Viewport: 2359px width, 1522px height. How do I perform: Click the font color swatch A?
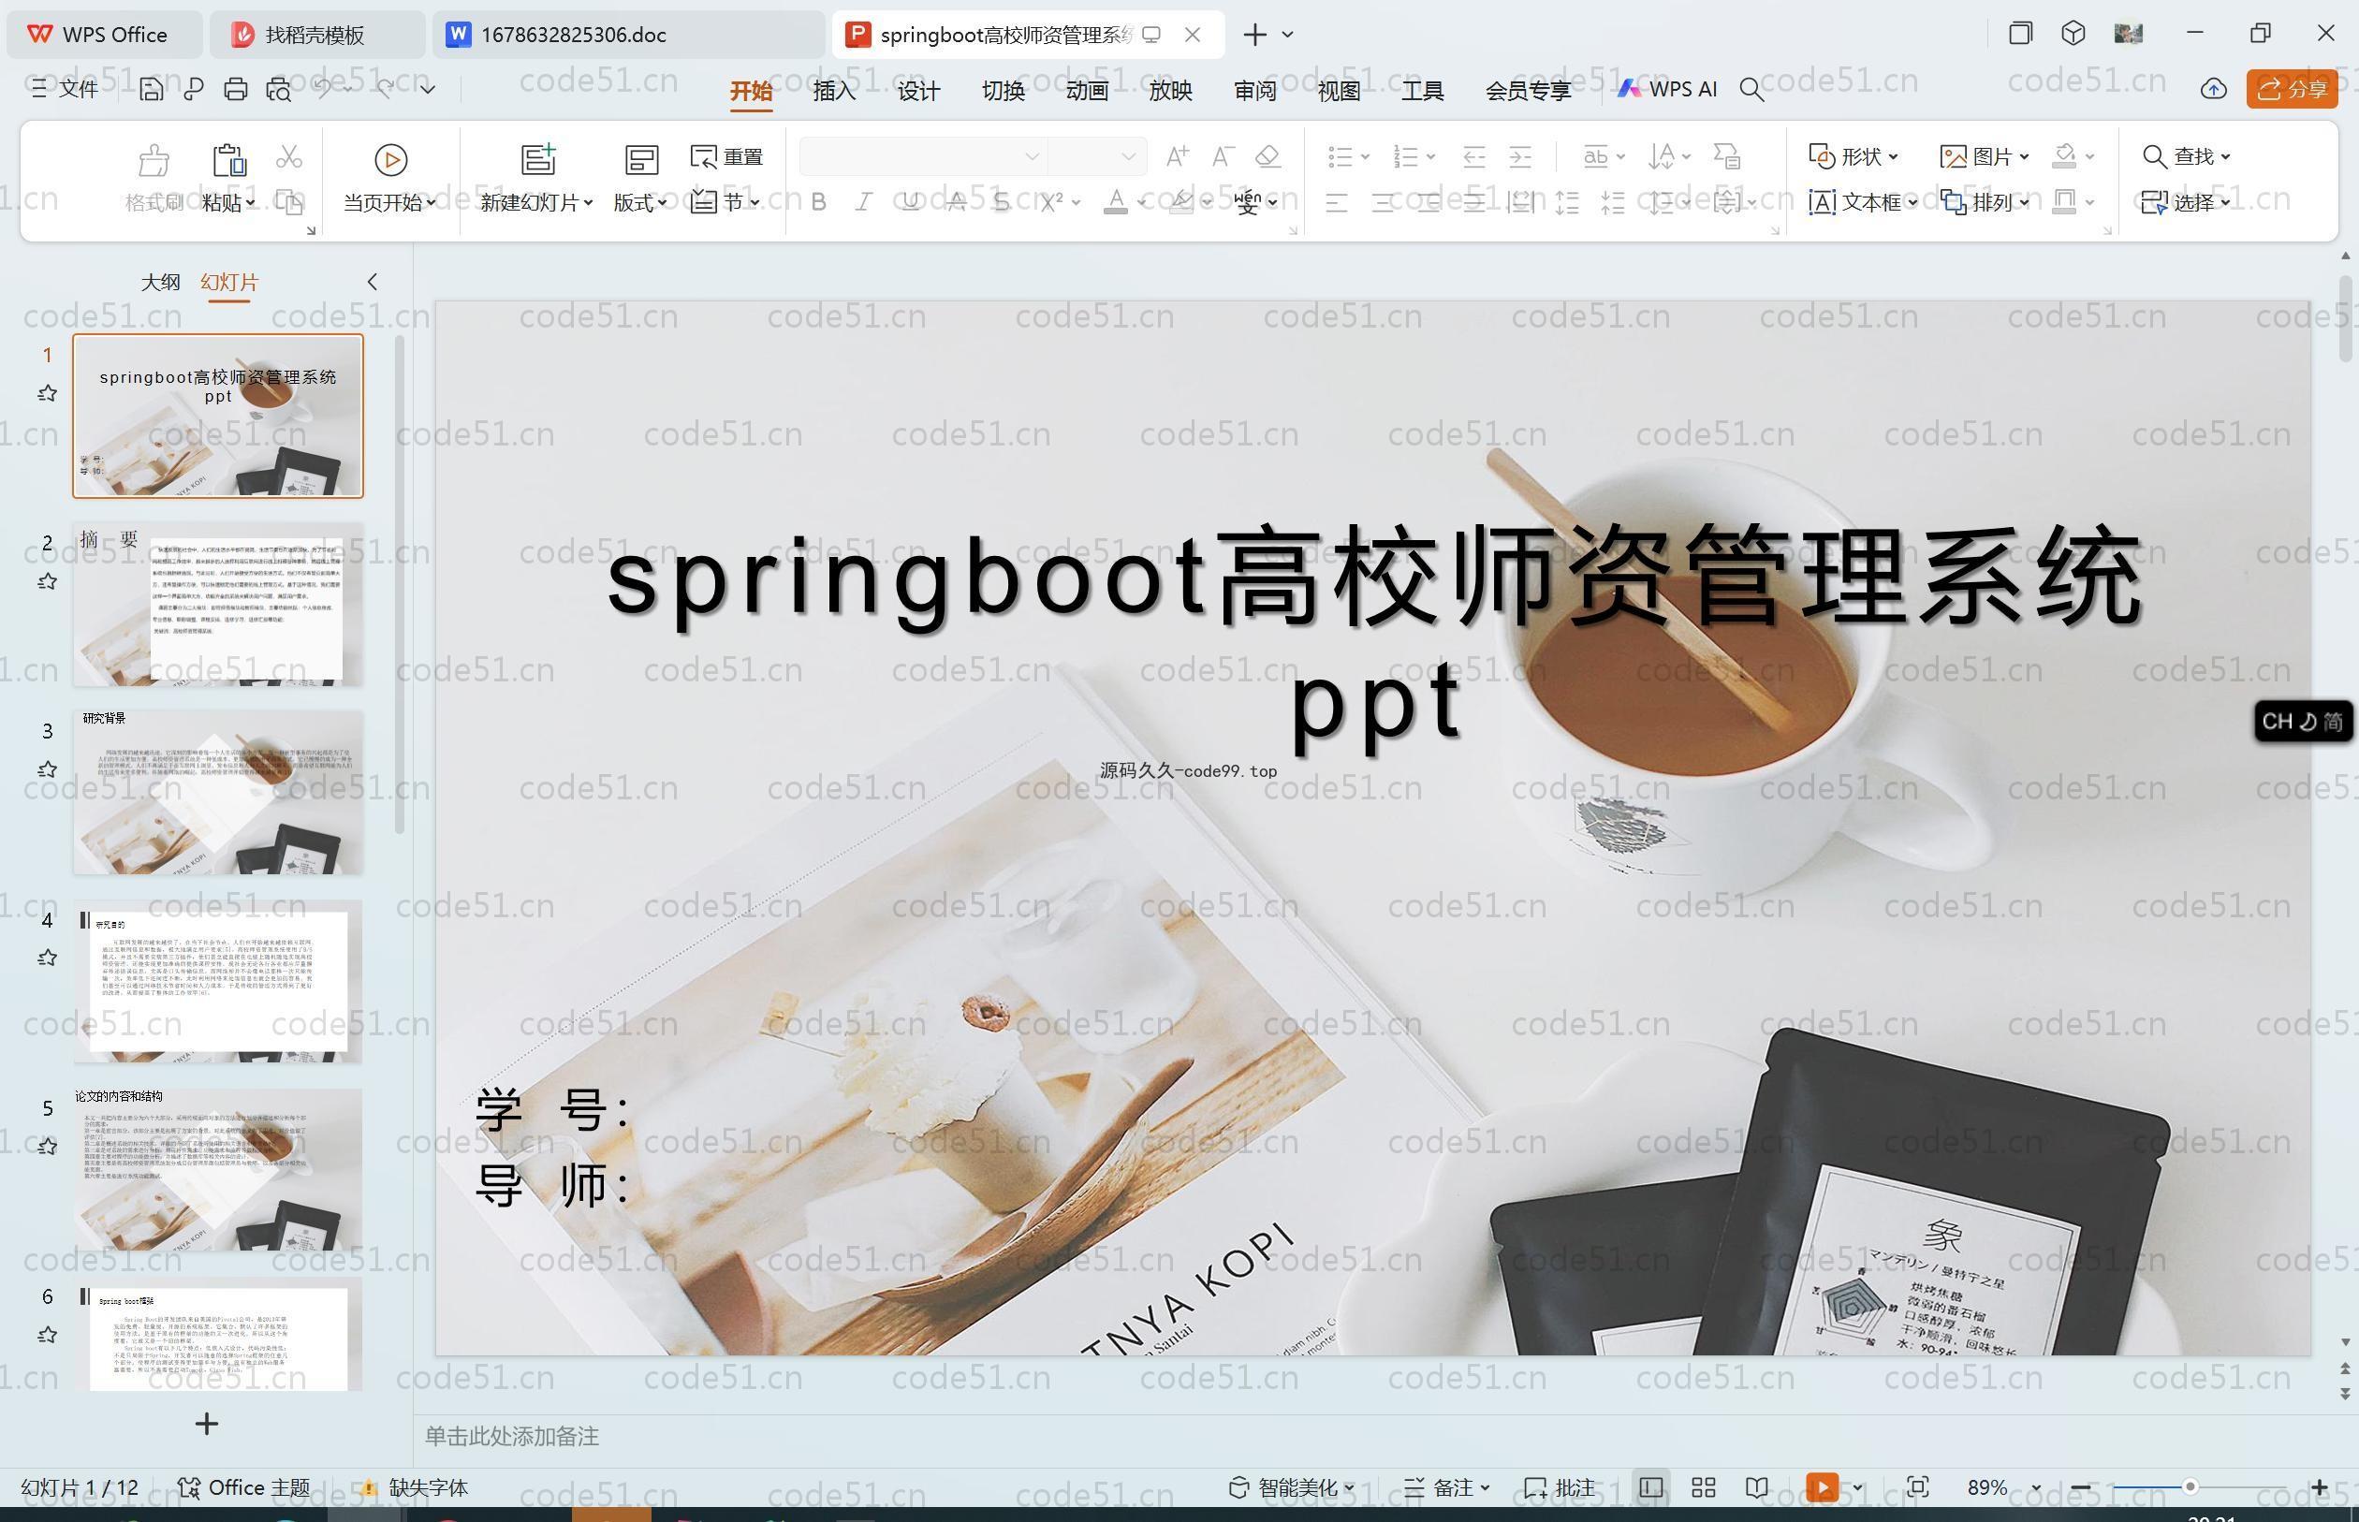click(1116, 202)
